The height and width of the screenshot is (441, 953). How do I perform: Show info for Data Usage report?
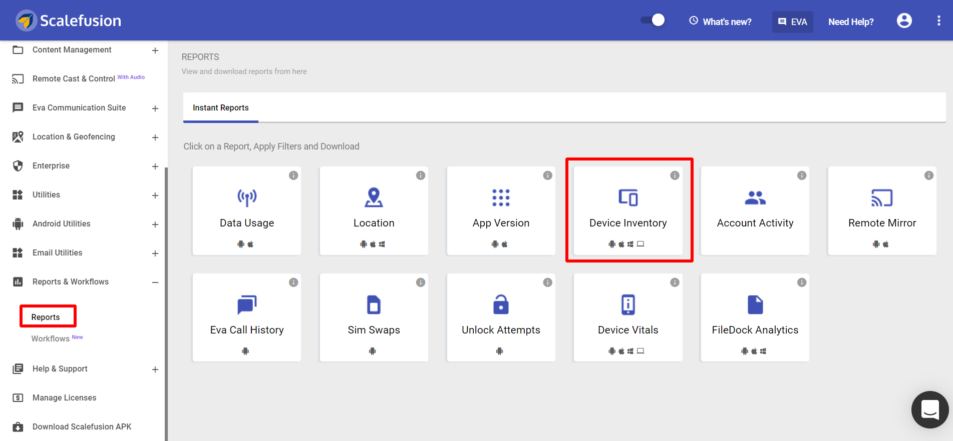click(293, 175)
